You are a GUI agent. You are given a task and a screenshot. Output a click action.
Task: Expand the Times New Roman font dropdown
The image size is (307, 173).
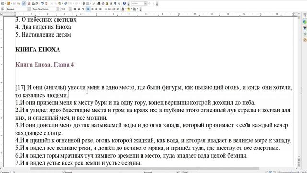coord(58,9)
